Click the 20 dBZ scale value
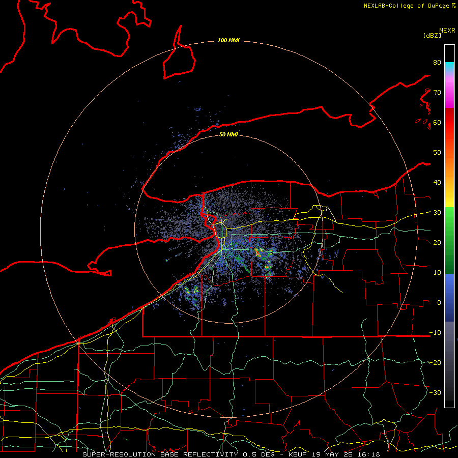This screenshot has height=458, width=458. pyautogui.click(x=437, y=242)
